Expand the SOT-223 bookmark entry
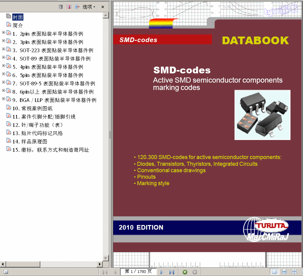 (x=3, y=49)
